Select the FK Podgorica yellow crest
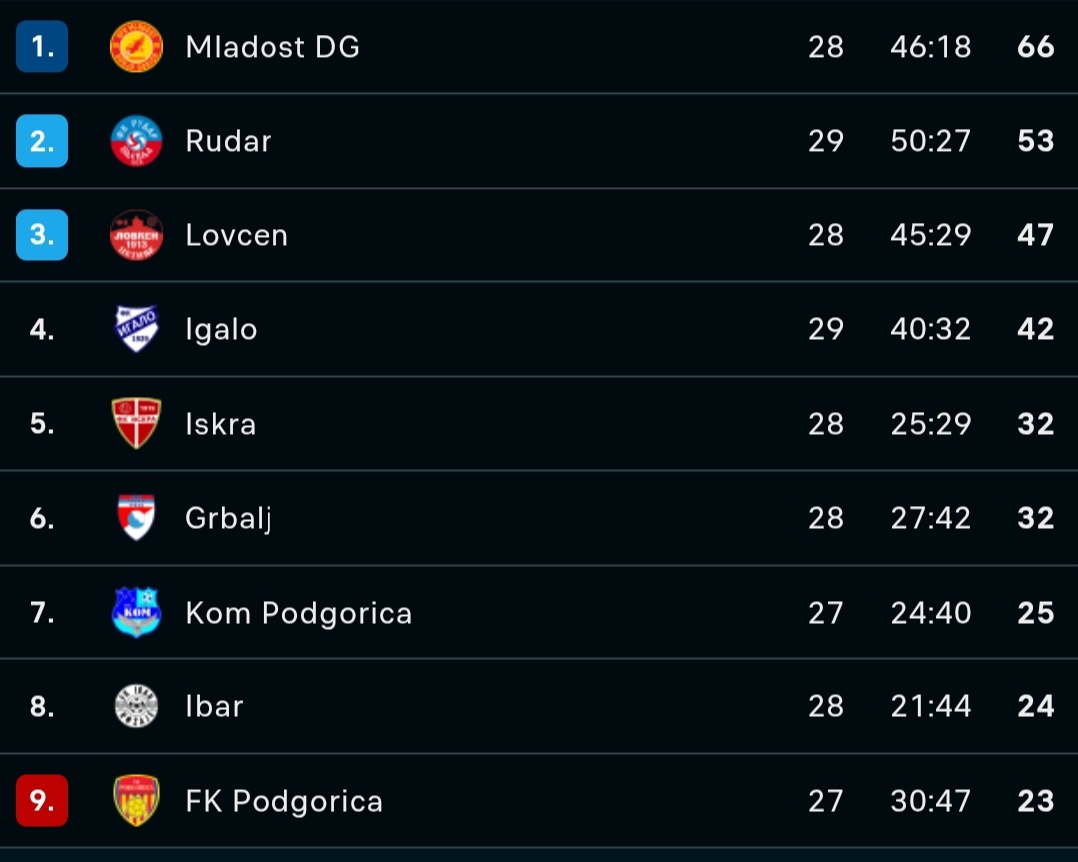The image size is (1078, 862). (136, 800)
